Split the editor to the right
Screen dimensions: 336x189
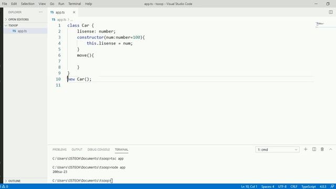tap(331, 12)
